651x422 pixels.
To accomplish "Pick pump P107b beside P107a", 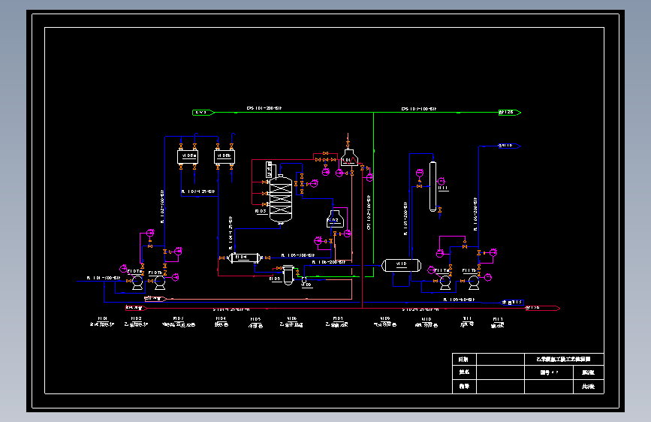I will click(160, 282).
